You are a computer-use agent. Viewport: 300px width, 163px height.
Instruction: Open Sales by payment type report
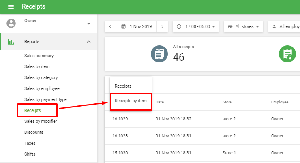45,99
